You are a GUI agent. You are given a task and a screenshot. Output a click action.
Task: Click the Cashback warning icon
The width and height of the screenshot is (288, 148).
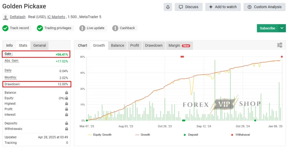coord(115,28)
